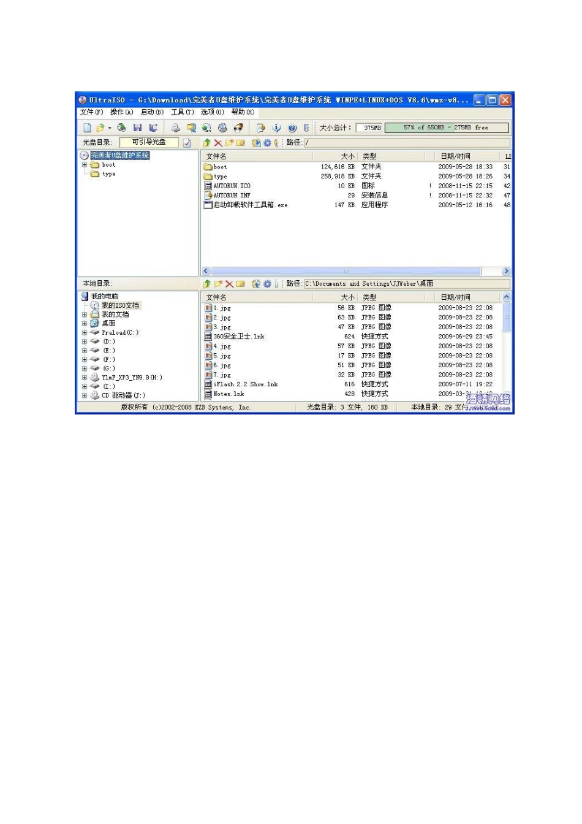Click the Make CD image toolbar icon
Screen dimensions: 582x824
pos(175,128)
